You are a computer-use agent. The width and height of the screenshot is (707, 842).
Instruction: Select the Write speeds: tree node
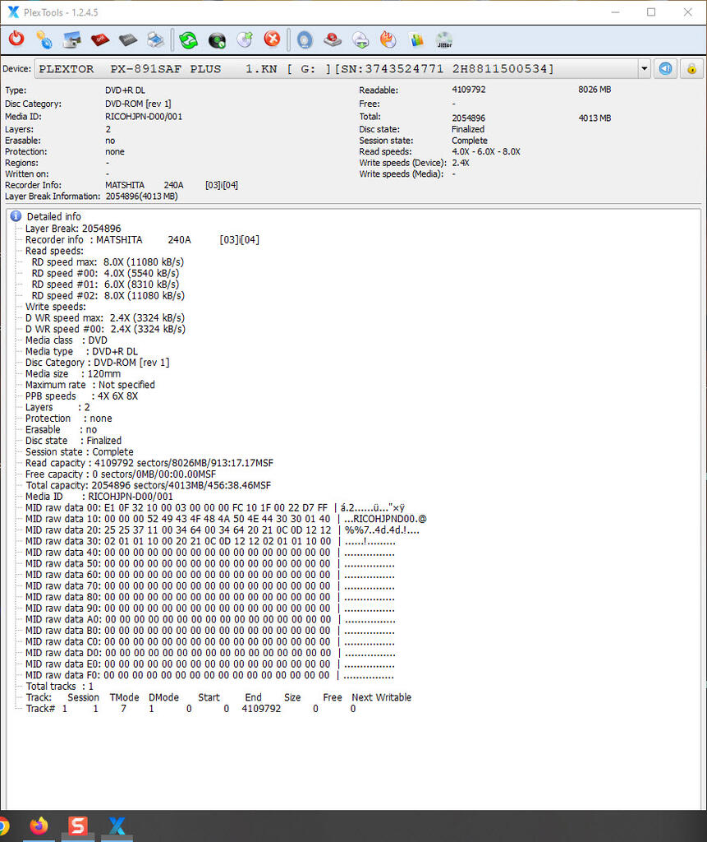pos(55,307)
